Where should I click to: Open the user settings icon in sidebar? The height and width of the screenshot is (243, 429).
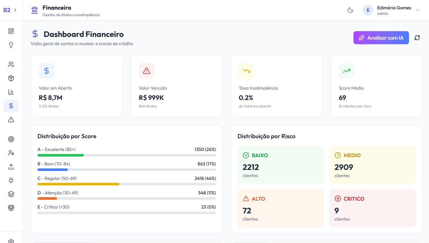[x=11, y=153]
